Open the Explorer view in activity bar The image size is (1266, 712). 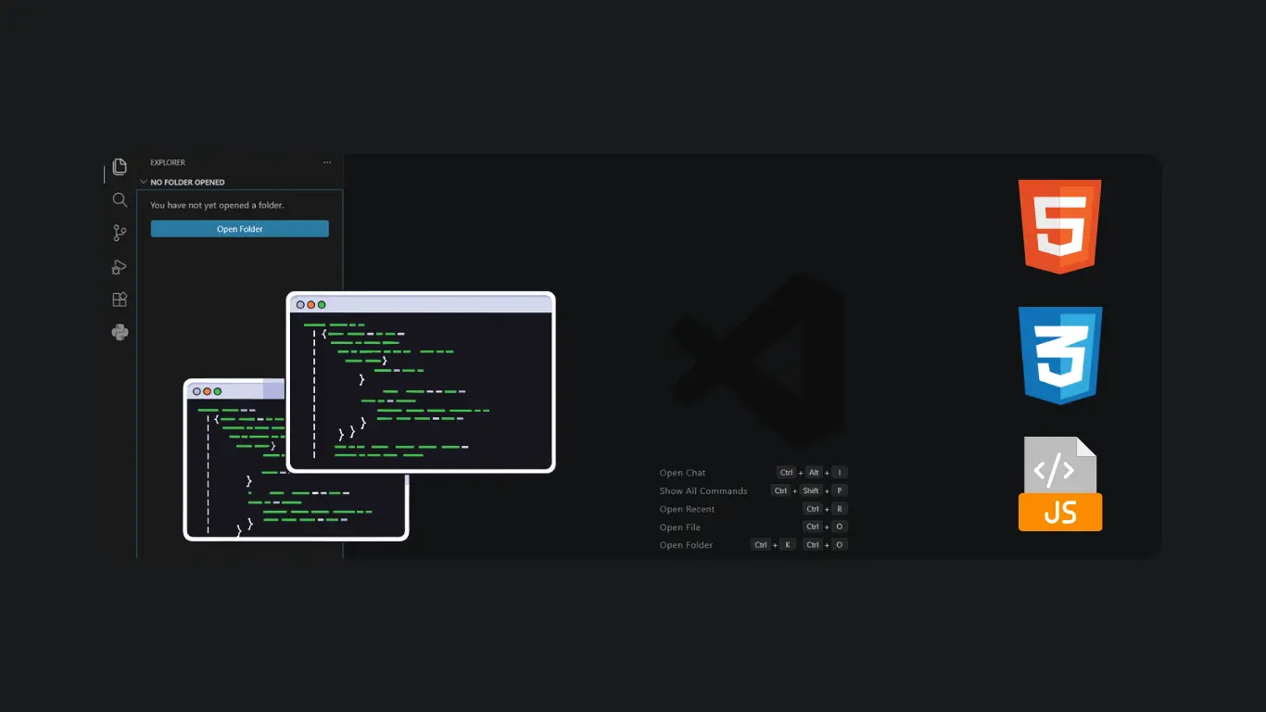click(x=120, y=167)
